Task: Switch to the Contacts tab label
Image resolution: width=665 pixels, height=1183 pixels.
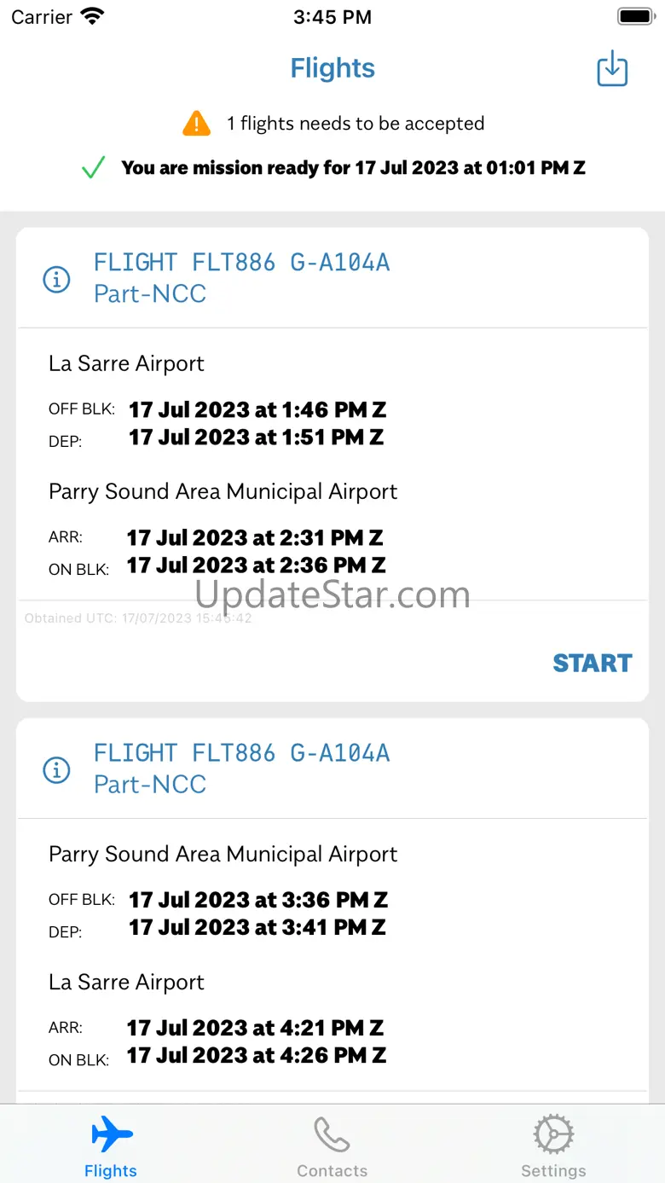Action: (x=332, y=1171)
